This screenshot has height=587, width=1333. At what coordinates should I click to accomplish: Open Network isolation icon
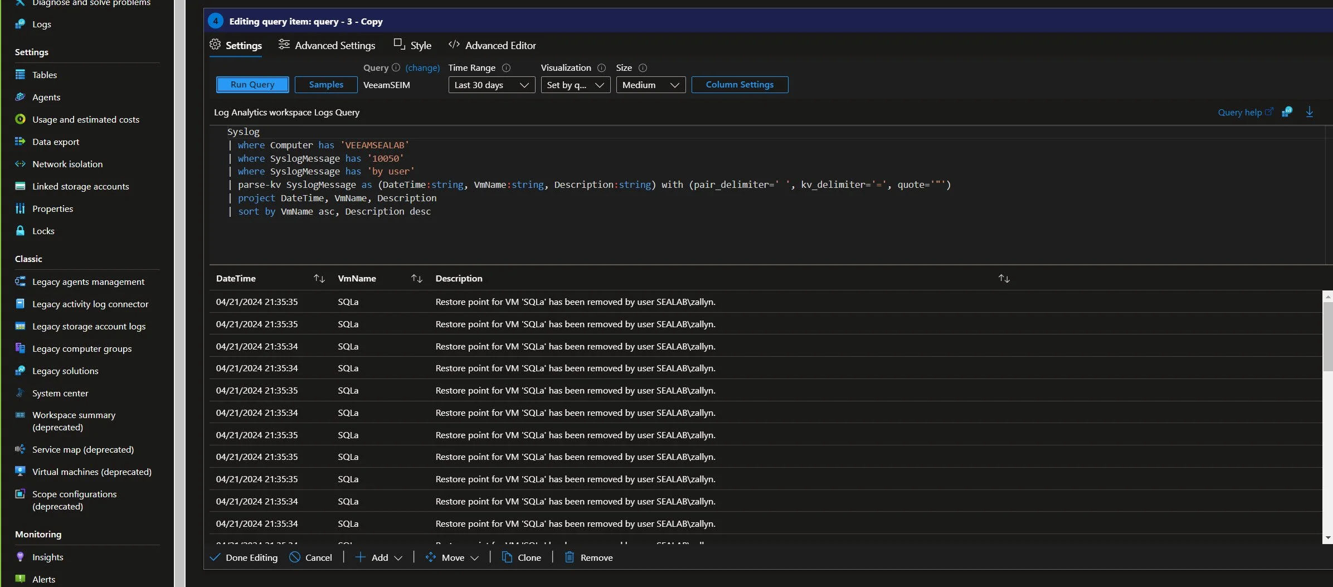pyautogui.click(x=20, y=164)
